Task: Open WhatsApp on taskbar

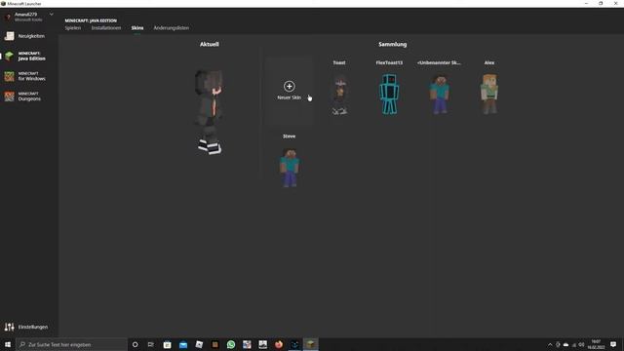Action: tap(231, 344)
